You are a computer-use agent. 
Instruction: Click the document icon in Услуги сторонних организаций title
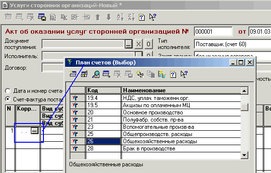tap(5, 5)
